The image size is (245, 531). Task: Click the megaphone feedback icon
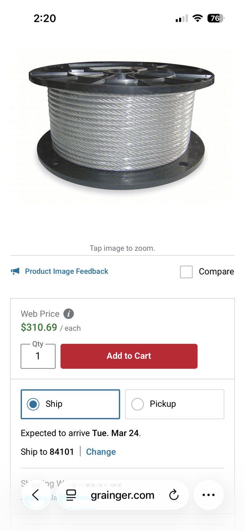tap(15, 271)
